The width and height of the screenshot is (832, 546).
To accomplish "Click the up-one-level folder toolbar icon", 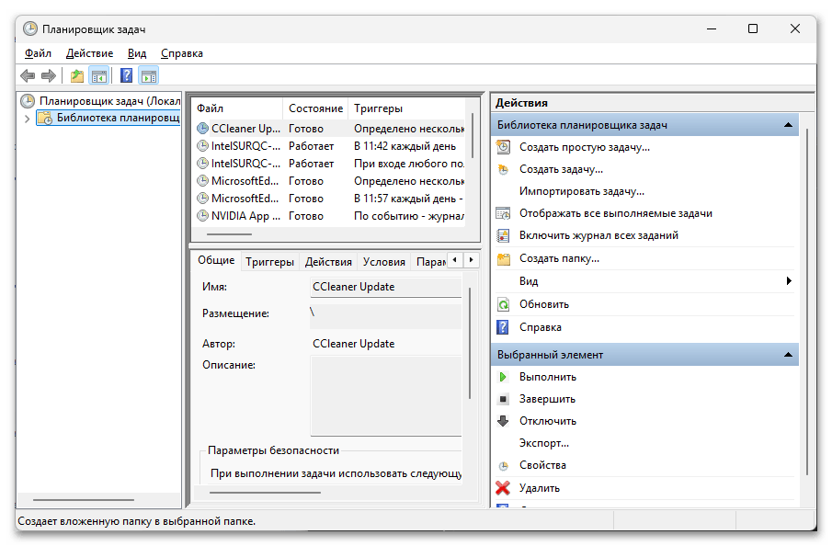I will (77, 76).
